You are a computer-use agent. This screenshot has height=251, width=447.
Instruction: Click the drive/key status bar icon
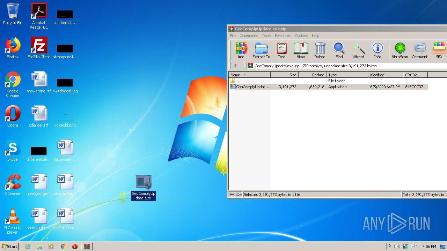click(235, 195)
